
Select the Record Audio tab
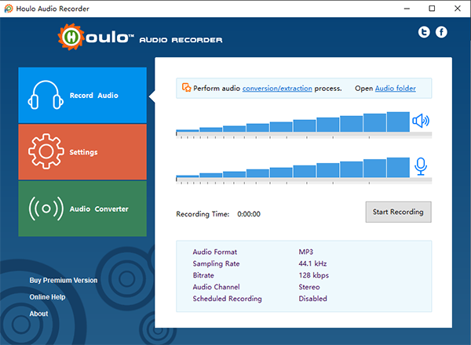point(82,95)
